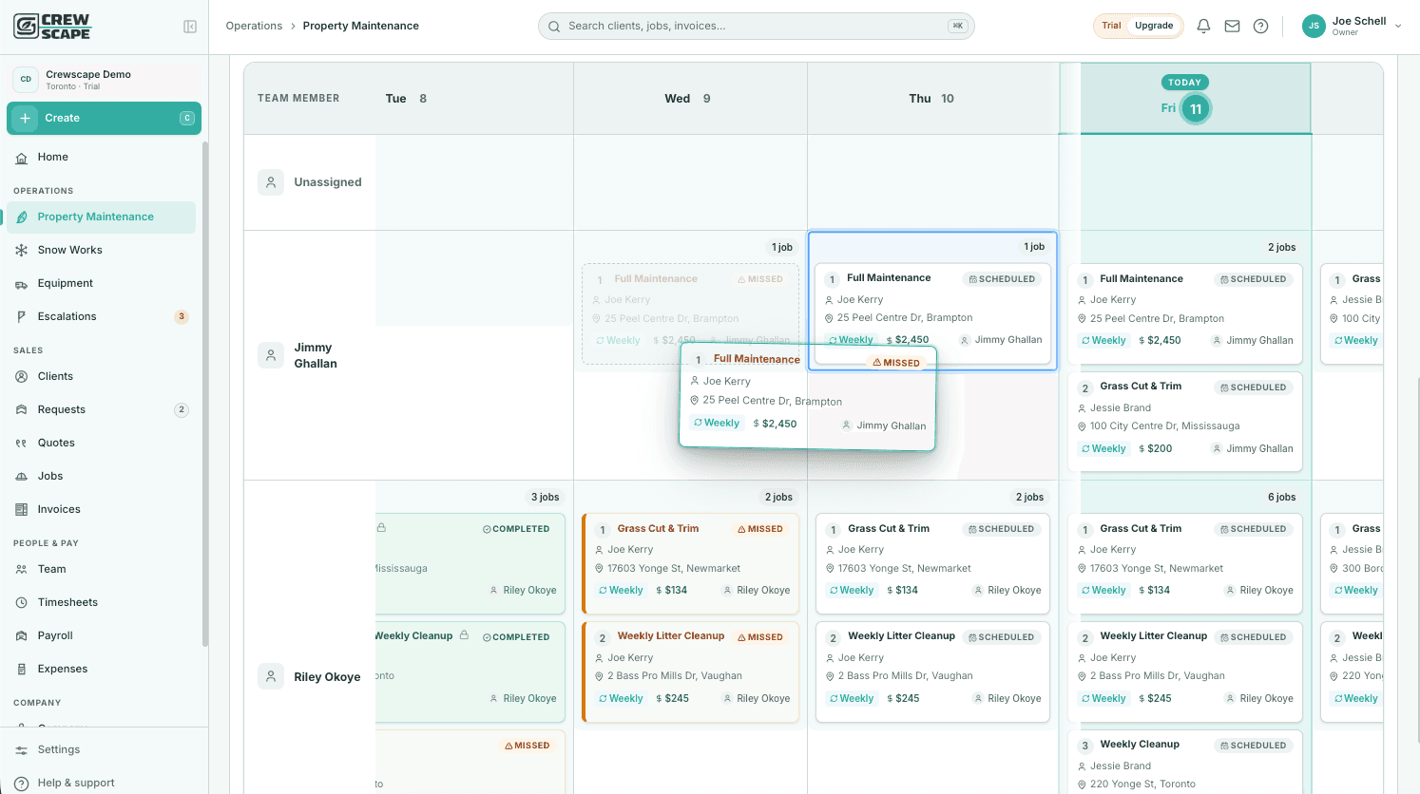Click the Create button
Image resolution: width=1420 pixels, height=794 pixels.
(x=104, y=118)
